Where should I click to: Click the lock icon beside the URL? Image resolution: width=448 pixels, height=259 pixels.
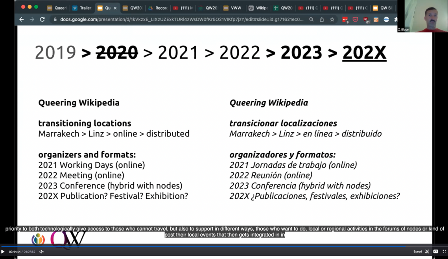pos(55,19)
